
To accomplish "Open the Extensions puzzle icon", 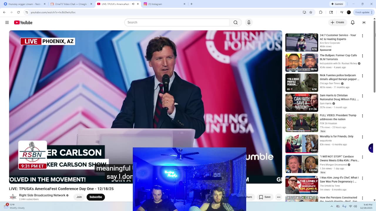I will [x=321, y=12].
